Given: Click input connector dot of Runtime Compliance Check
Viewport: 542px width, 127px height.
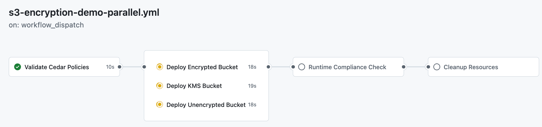Looking at the screenshot, I should pos(293,67).
